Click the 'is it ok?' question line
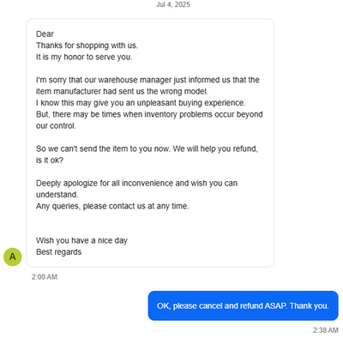Screen dimensions: 343x339 (x=50, y=160)
